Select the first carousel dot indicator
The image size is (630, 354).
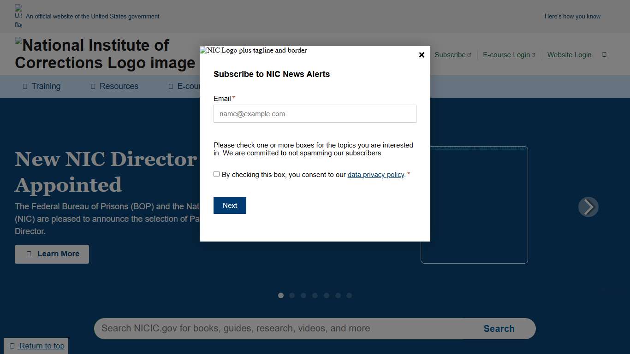coord(281,295)
